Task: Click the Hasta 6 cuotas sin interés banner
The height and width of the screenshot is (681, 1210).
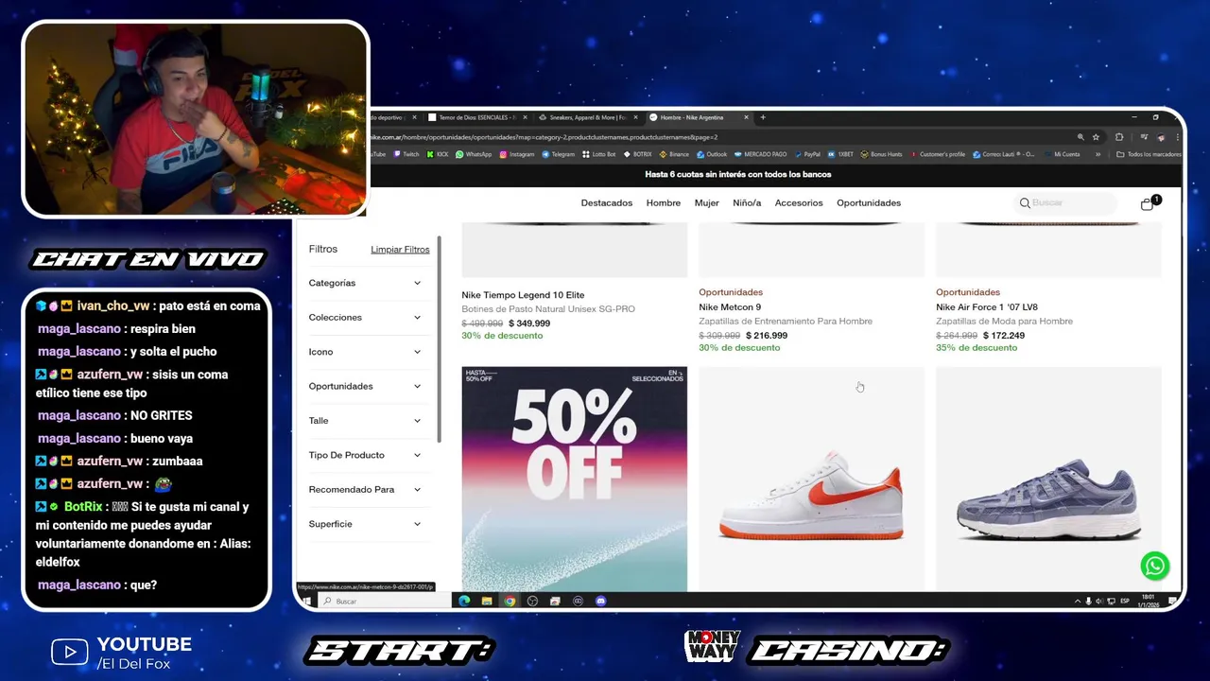Action: point(738,175)
